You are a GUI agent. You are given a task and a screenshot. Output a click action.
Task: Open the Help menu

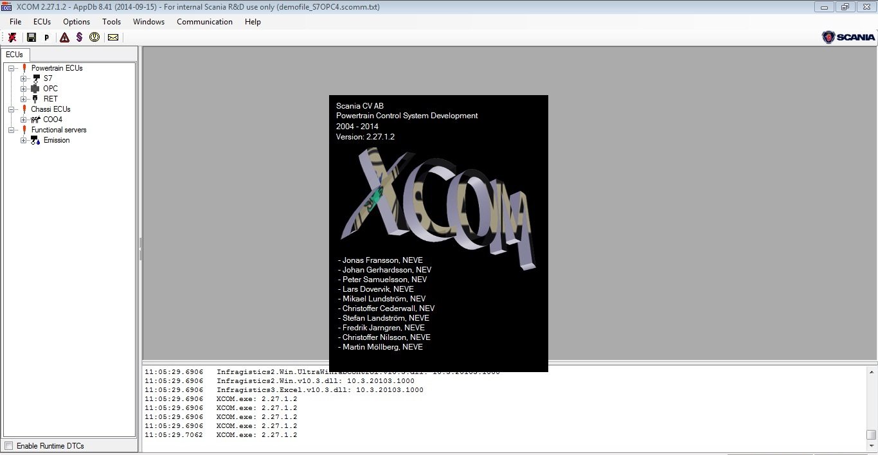point(253,22)
